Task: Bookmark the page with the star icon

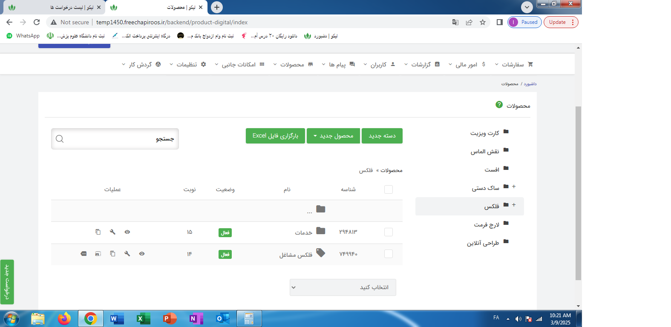Action: tap(483, 22)
